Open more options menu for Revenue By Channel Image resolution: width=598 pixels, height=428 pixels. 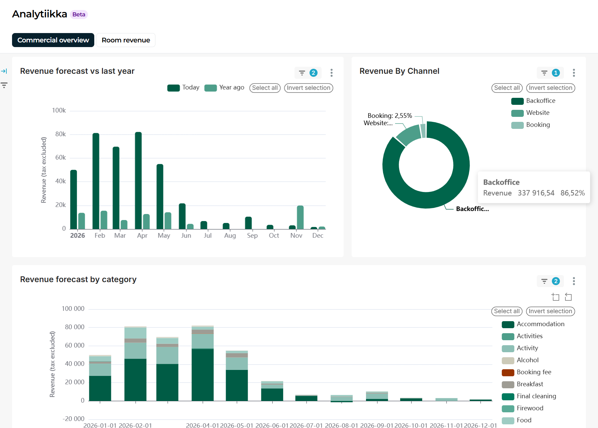[574, 73]
